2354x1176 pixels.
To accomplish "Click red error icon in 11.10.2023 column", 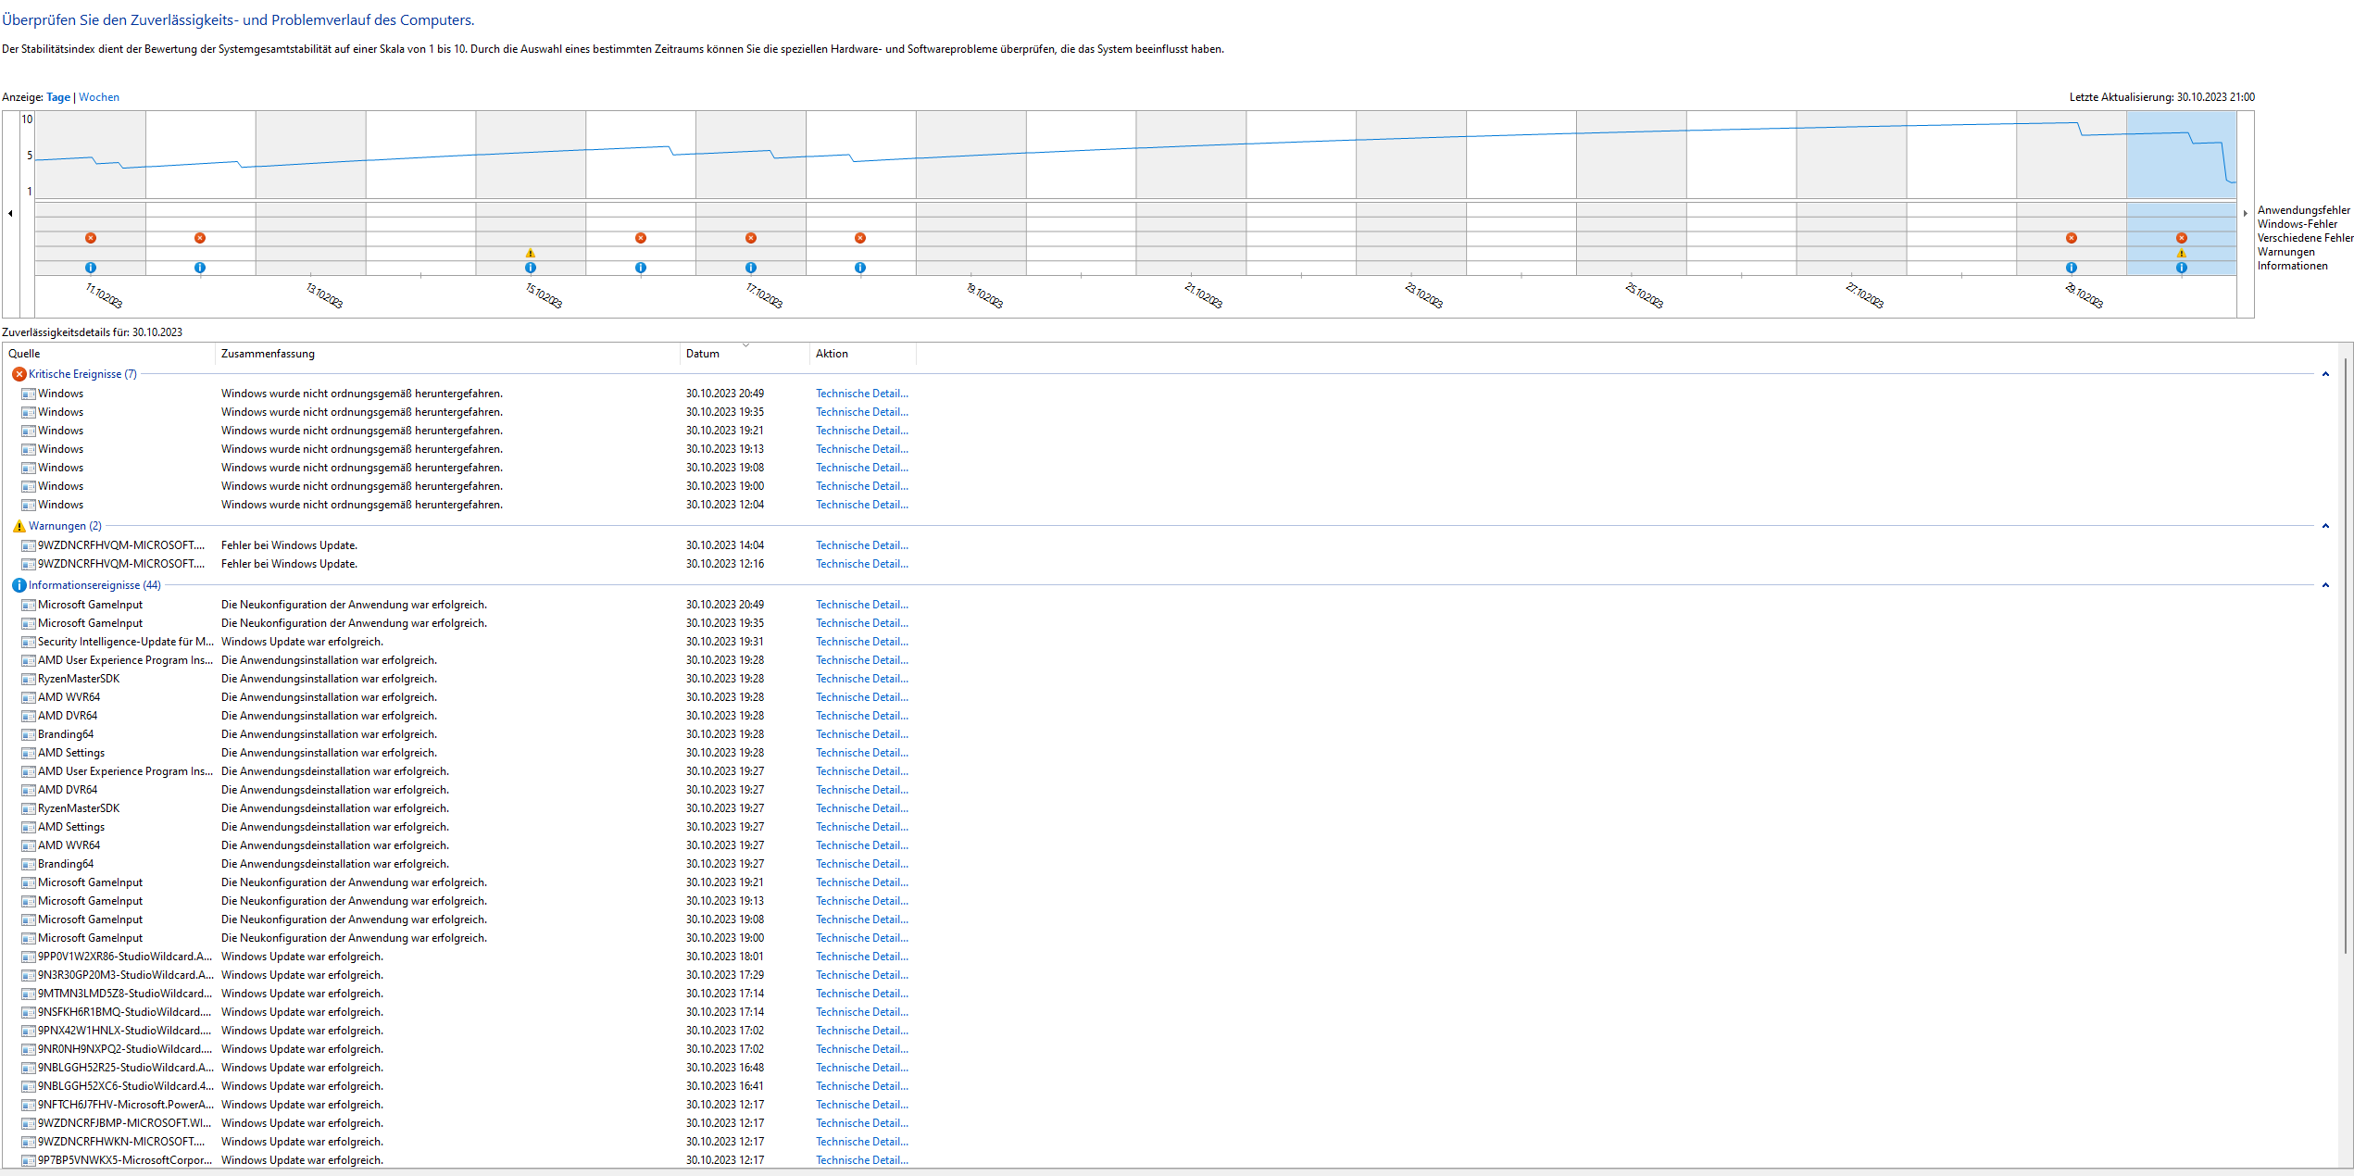I will point(91,238).
